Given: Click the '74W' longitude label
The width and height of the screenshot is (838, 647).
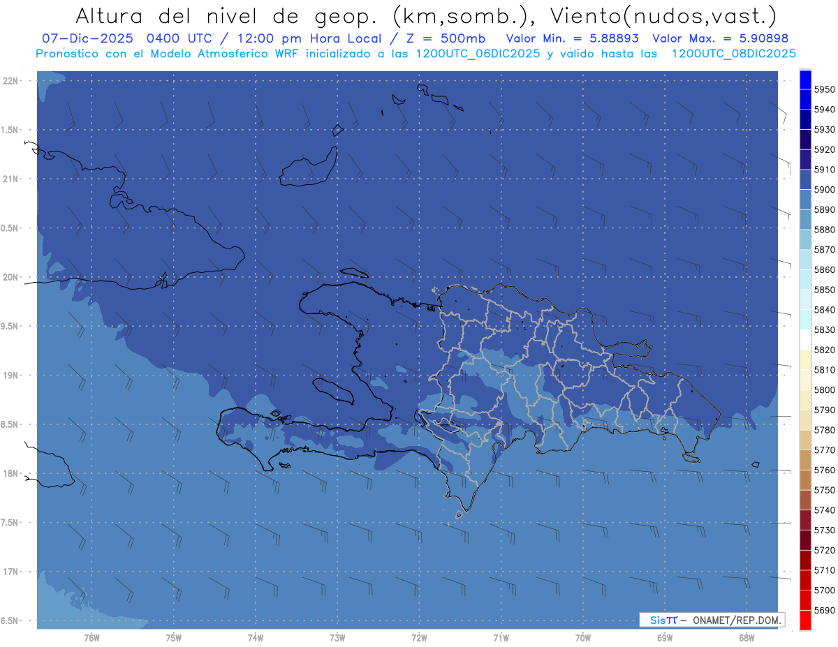Looking at the screenshot, I should [256, 638].
